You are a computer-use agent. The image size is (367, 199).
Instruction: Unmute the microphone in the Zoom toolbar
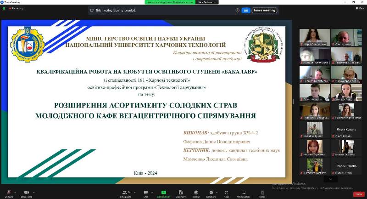(x=9, y=193)
